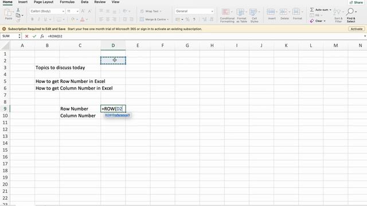The image size is (367, 206).
Task: Expand the Auto-sum dropdown arrow
Action: pyautogui.click(x=330, y=10)
